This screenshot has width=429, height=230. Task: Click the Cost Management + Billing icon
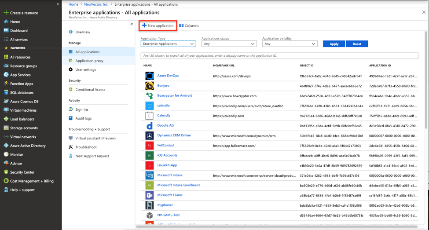[x=6, y=181]
